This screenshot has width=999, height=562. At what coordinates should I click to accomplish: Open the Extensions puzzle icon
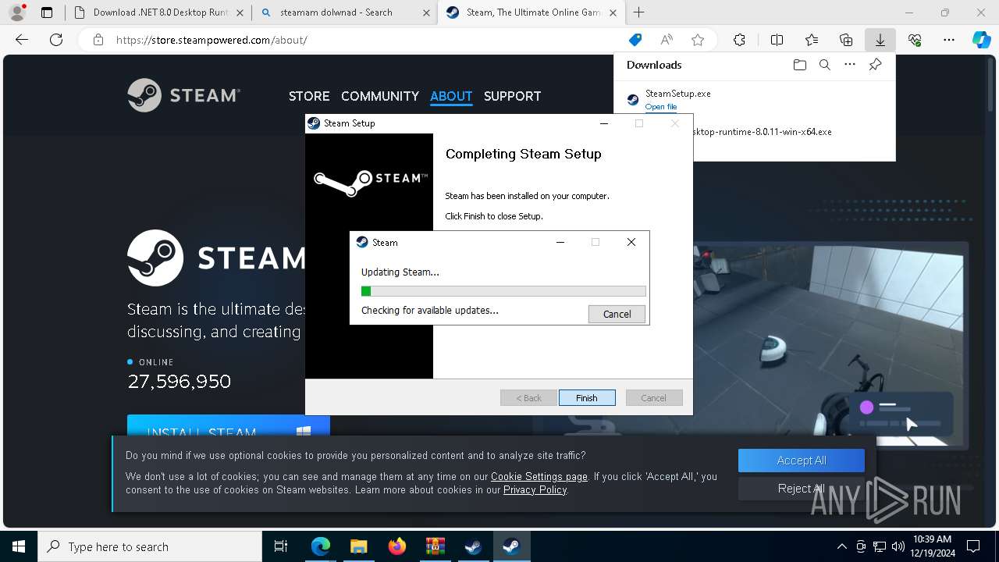coord(739,40)
